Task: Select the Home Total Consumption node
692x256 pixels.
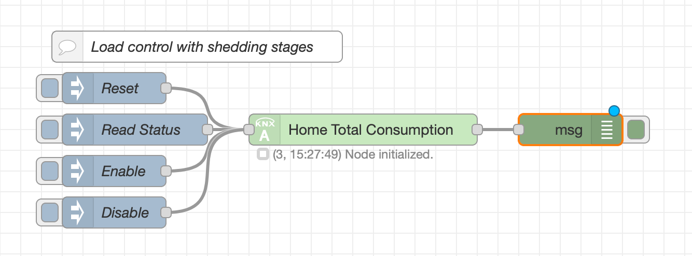Action: point(370,130)
